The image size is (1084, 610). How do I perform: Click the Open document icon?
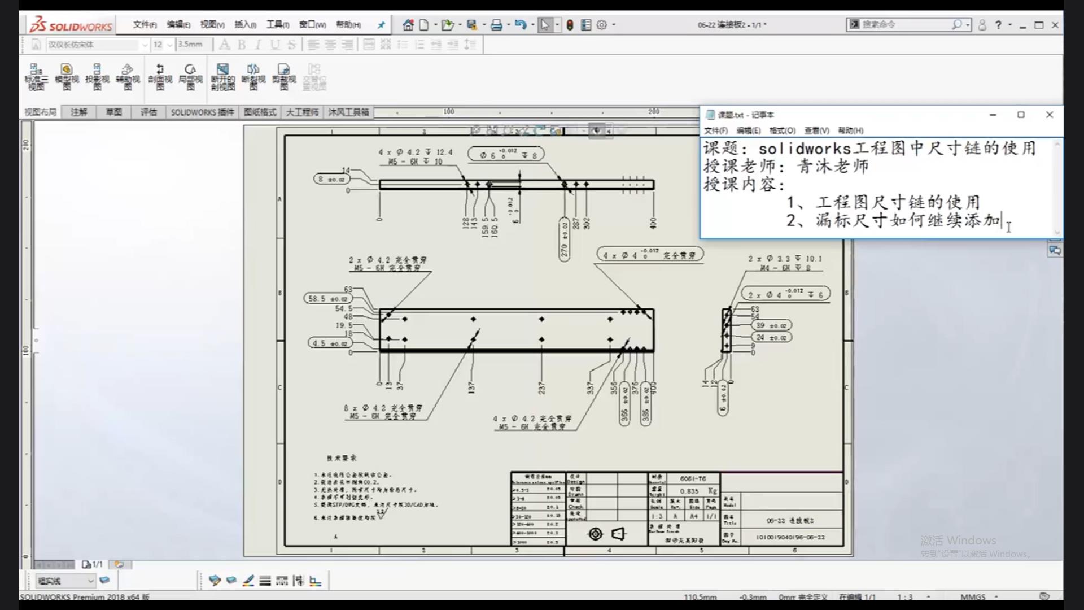point(448,25)
